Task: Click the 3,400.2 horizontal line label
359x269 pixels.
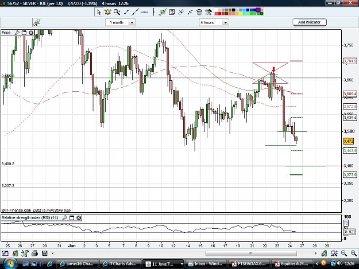Action: click(x=8, y=163)
